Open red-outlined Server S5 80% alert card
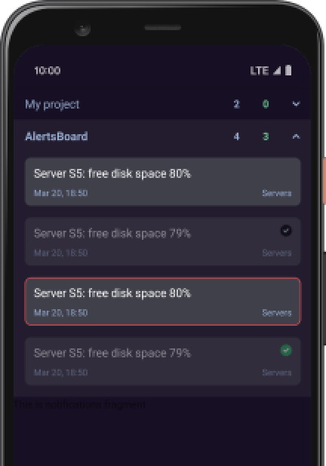The image size is (326, 466). pyautogui.click(x=163, y=302)
